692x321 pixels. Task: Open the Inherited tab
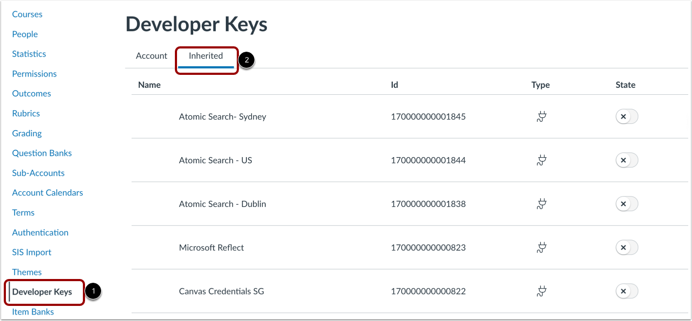click(x=207, y=55)
